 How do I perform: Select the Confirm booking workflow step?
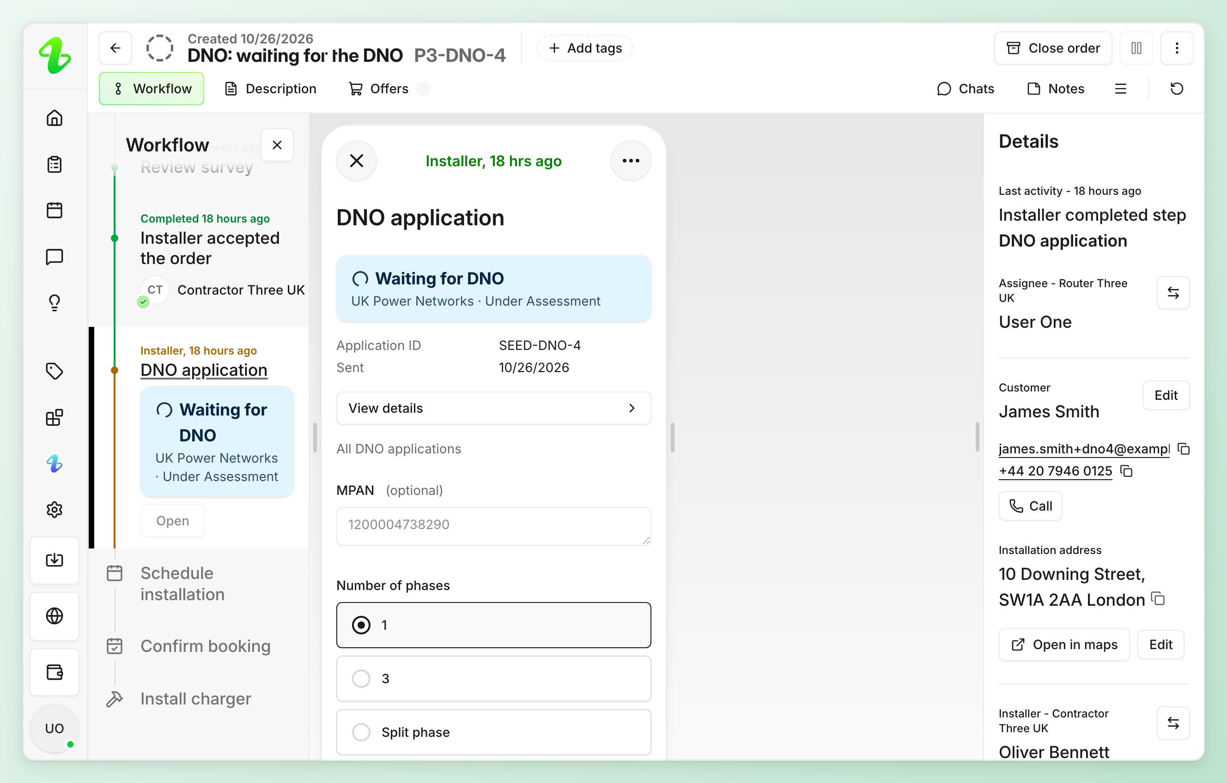(206, 646)
